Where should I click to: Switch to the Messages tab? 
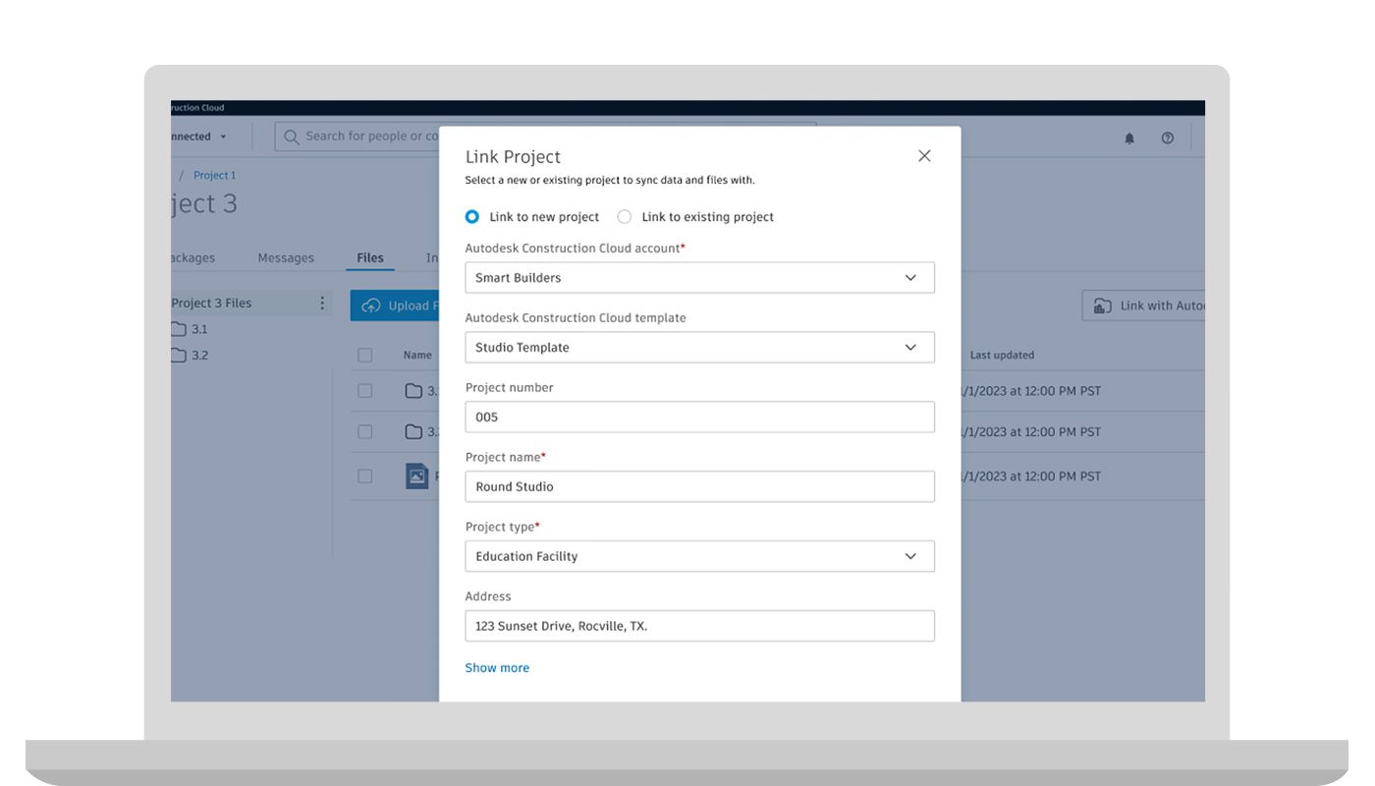(286, 258)
